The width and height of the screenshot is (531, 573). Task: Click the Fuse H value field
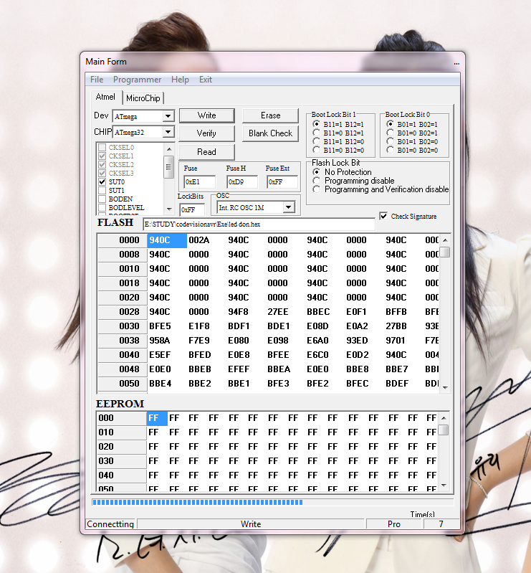(x=241, y=182)
